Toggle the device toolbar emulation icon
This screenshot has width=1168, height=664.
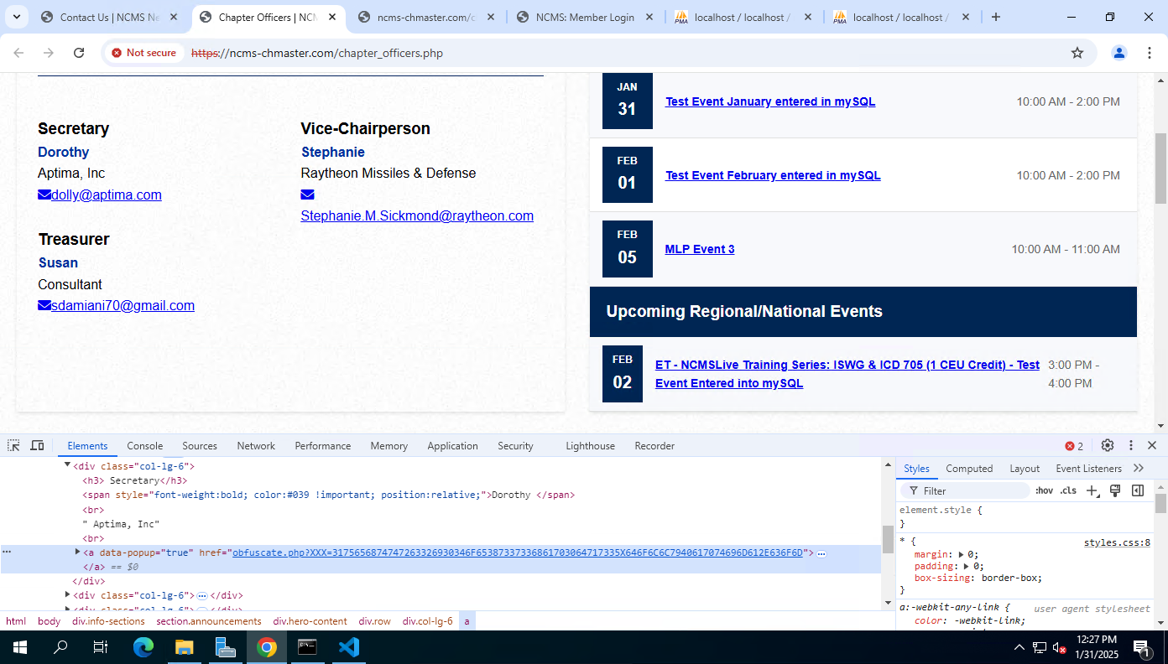point(37,445)
